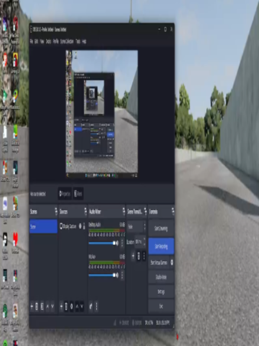Add a new source with plus icon
The height and width of the screenshot is (346, 259).
(61, 306)
